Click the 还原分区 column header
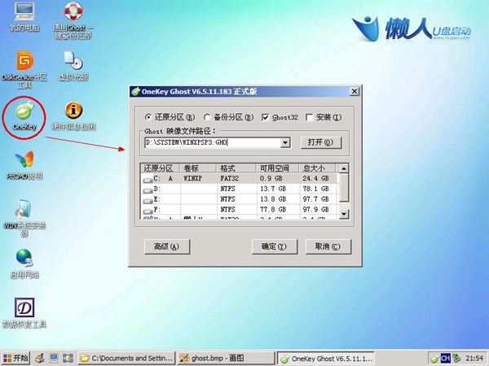The width and height of the screenshot is (489, 366). (x=161, y=168)
